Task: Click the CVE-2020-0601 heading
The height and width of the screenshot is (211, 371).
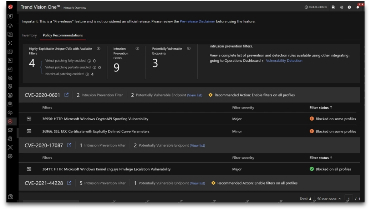Action: pyautogui.click(x=42, y=95)
